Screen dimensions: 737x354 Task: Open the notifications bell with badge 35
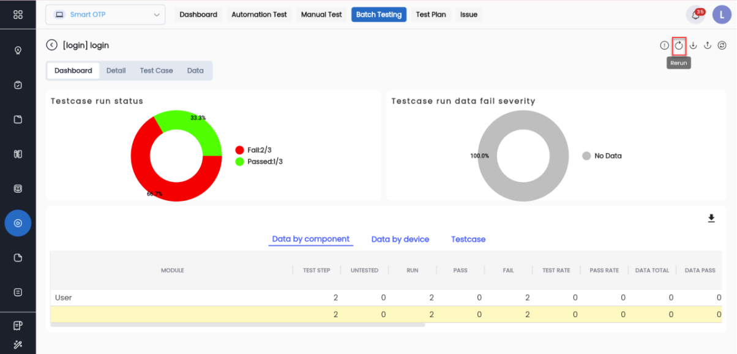click(695, 15)
